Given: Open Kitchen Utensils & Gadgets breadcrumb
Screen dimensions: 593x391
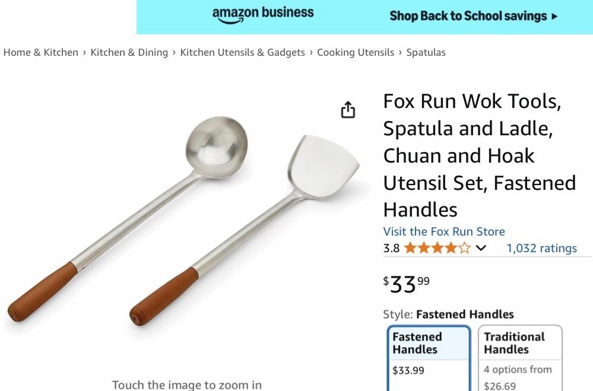Looking at the screenshot, I should 242,52.
